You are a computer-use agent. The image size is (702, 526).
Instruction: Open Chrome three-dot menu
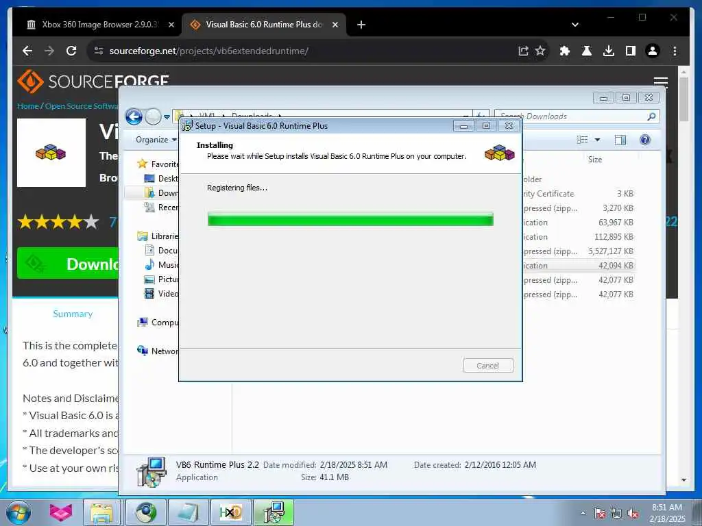pos(675,51)
